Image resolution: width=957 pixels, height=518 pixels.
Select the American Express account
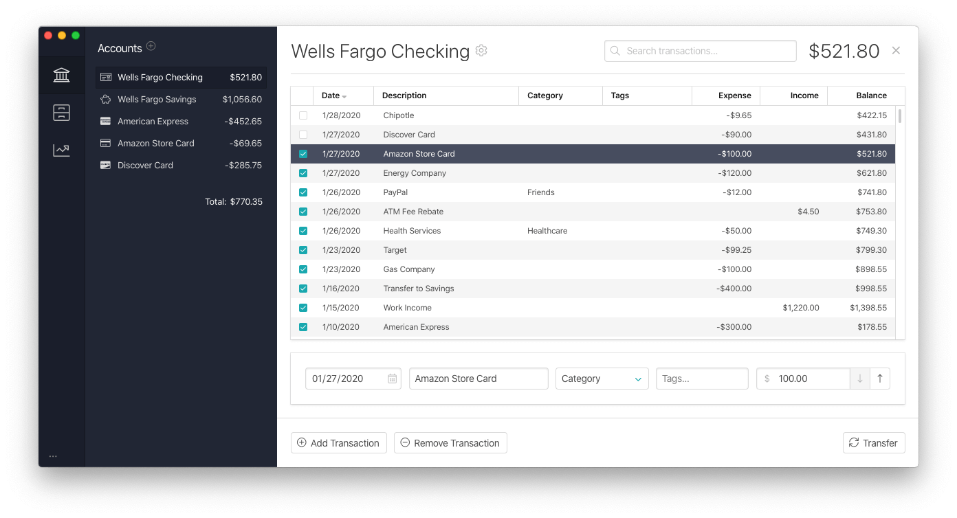tap(153, 121)
